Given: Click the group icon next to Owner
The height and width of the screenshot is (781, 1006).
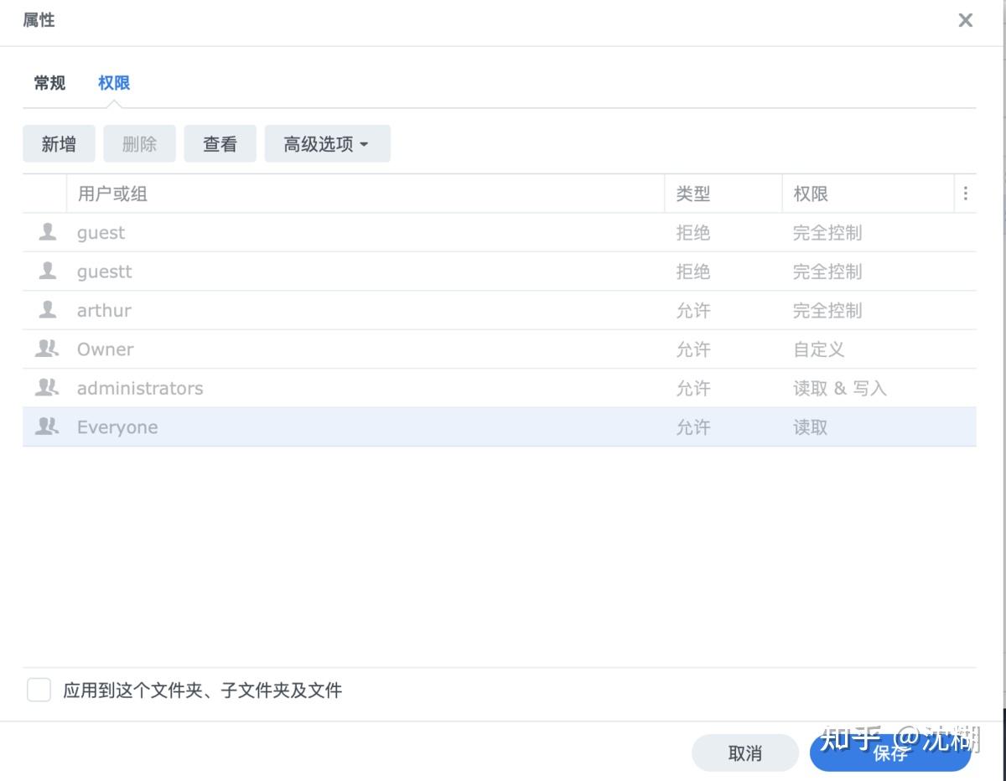Looking at the screenshot, I should [47, 349].
